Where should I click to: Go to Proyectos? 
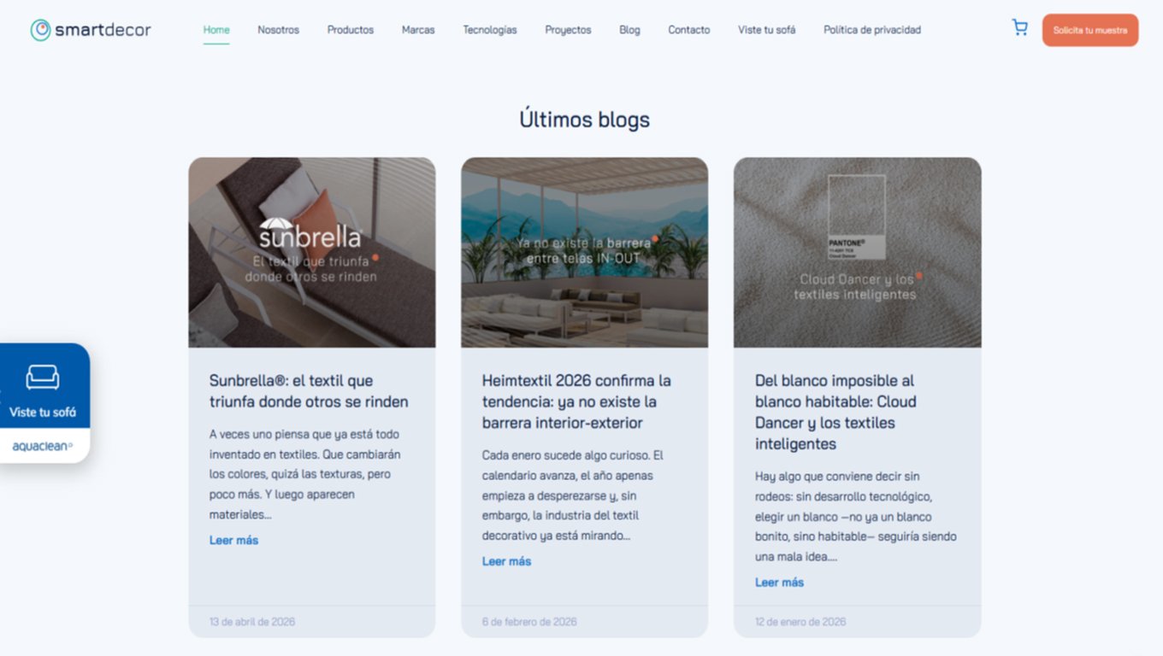click(x=568, y=30)
